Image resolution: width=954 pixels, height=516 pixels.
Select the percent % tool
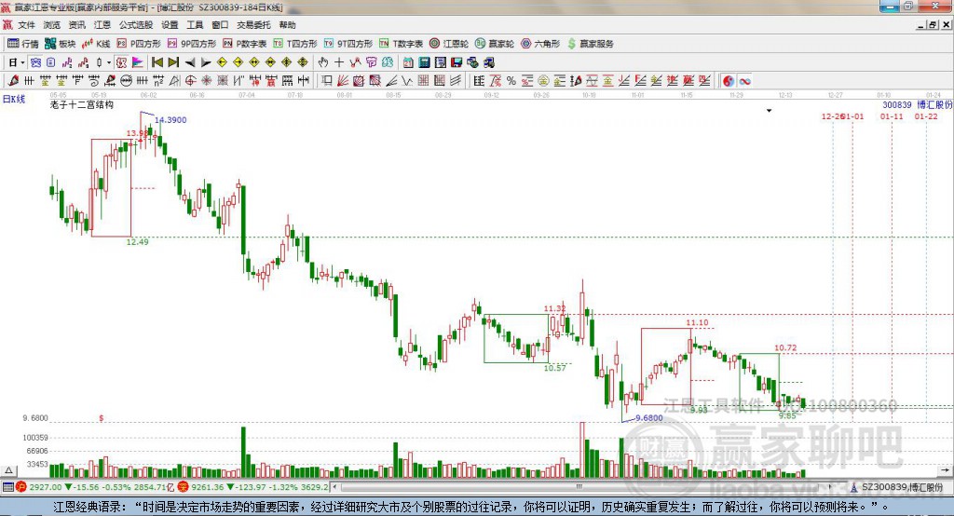click(511, 80)
